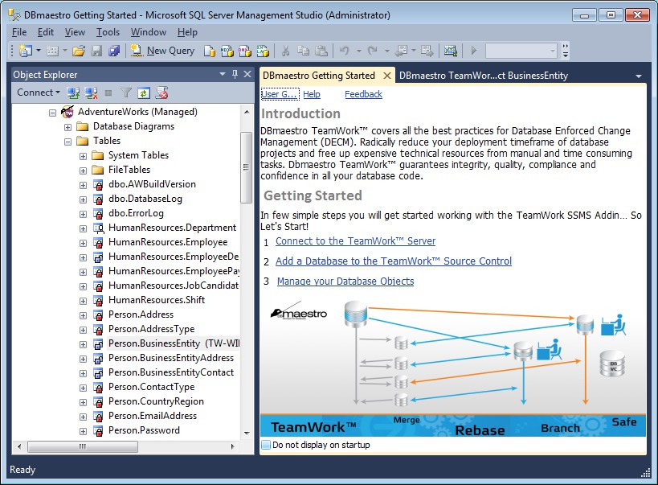Click the Open File folder icon
This screenshot has height=485, width=658.
pyautogui.click(x=79, y=51)
